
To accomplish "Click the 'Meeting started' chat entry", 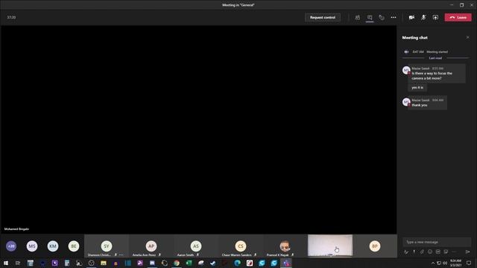I will [x=437, y=51].
